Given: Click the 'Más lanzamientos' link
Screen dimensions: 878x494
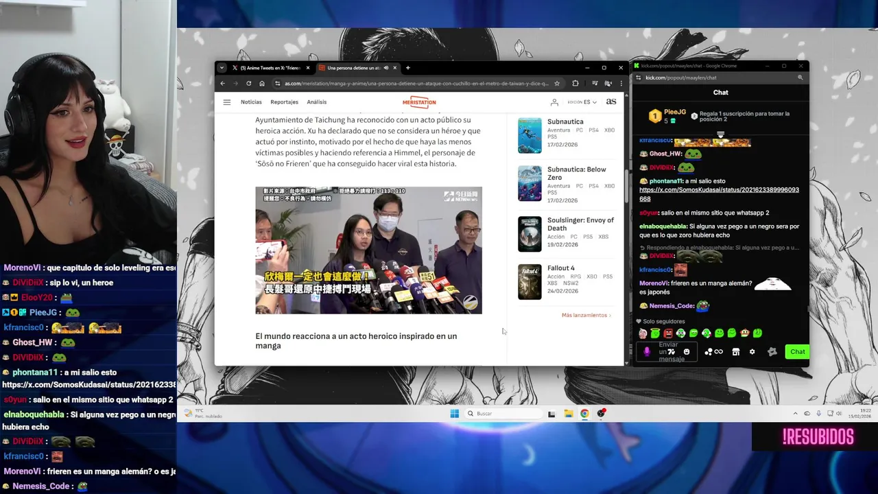Looking at the screenshot, I should coord(586,315).
